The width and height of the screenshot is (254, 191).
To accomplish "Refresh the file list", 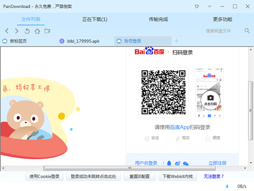I will click(27, 31).
